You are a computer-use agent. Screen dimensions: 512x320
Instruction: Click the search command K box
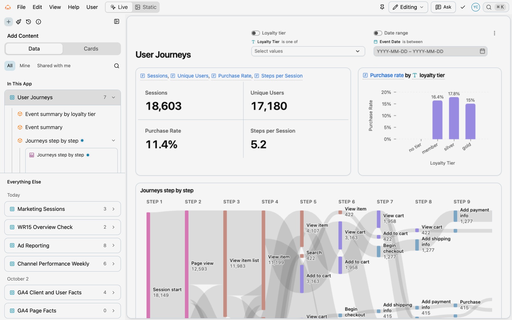[496, 7]
